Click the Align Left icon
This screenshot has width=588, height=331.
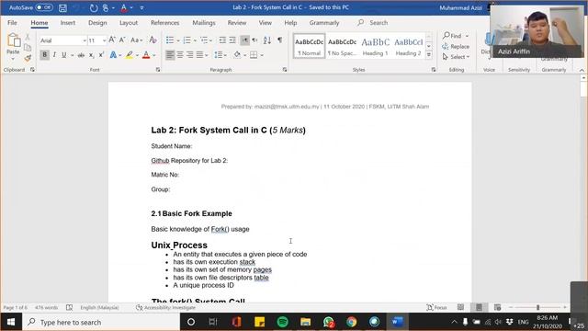170,55
